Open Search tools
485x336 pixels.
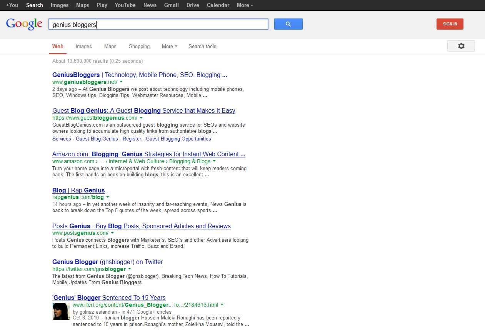(202, 46)
